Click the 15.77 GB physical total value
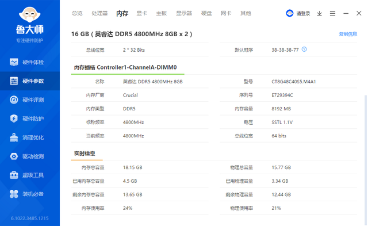368x226 pixels. 281,167
